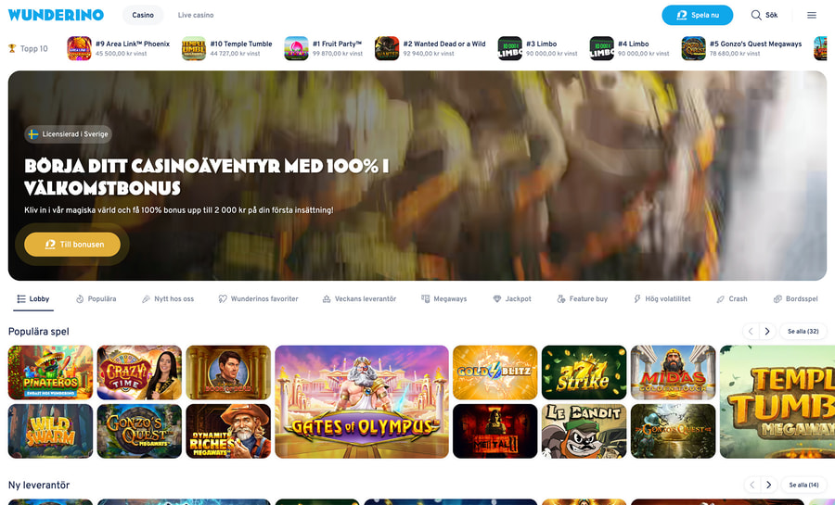835x505 pixels.
Task: Open the Le Bandit game thumbnail
Action: point(584,431)
